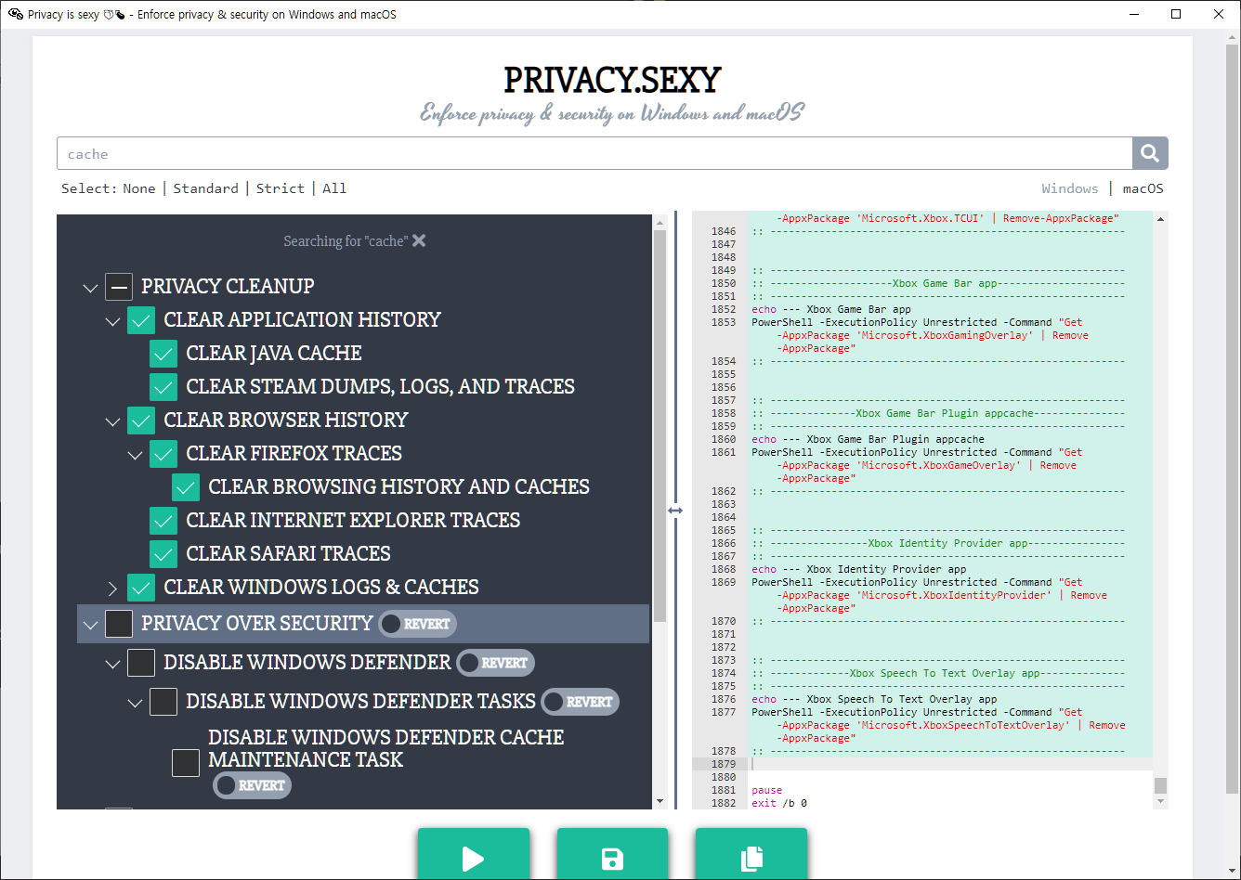
Task: Check Disable Windows Defender Tasks checkbox
Action: [x=163, y=702]
